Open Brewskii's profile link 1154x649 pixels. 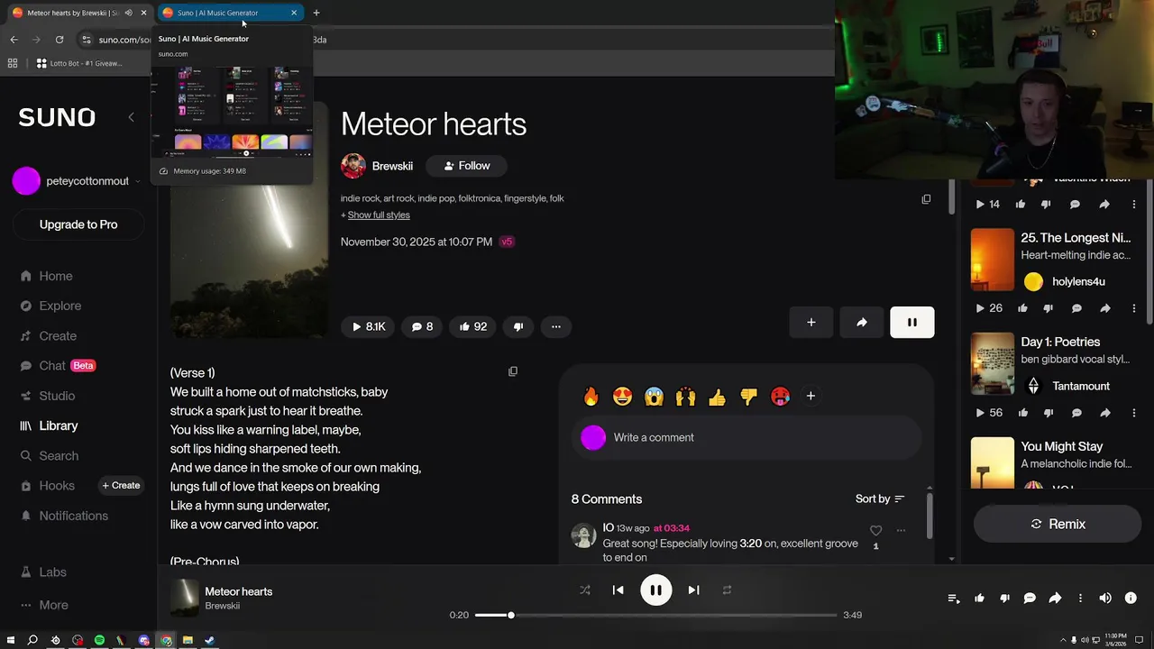pos(392,166)
